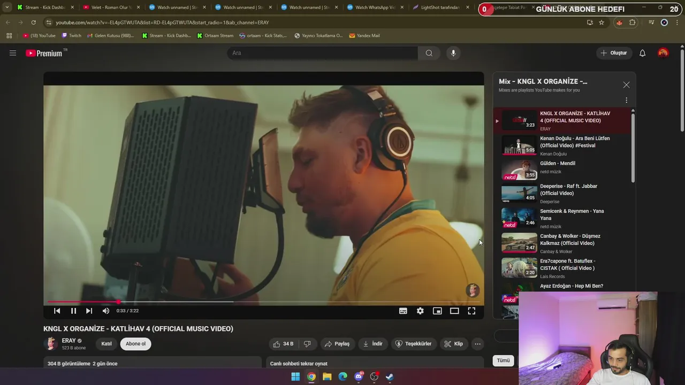Image resolution: width=685 pixels, height=385 pixels.
Task: Click the channel watermark on the video
Action: [x=473, y=290]
